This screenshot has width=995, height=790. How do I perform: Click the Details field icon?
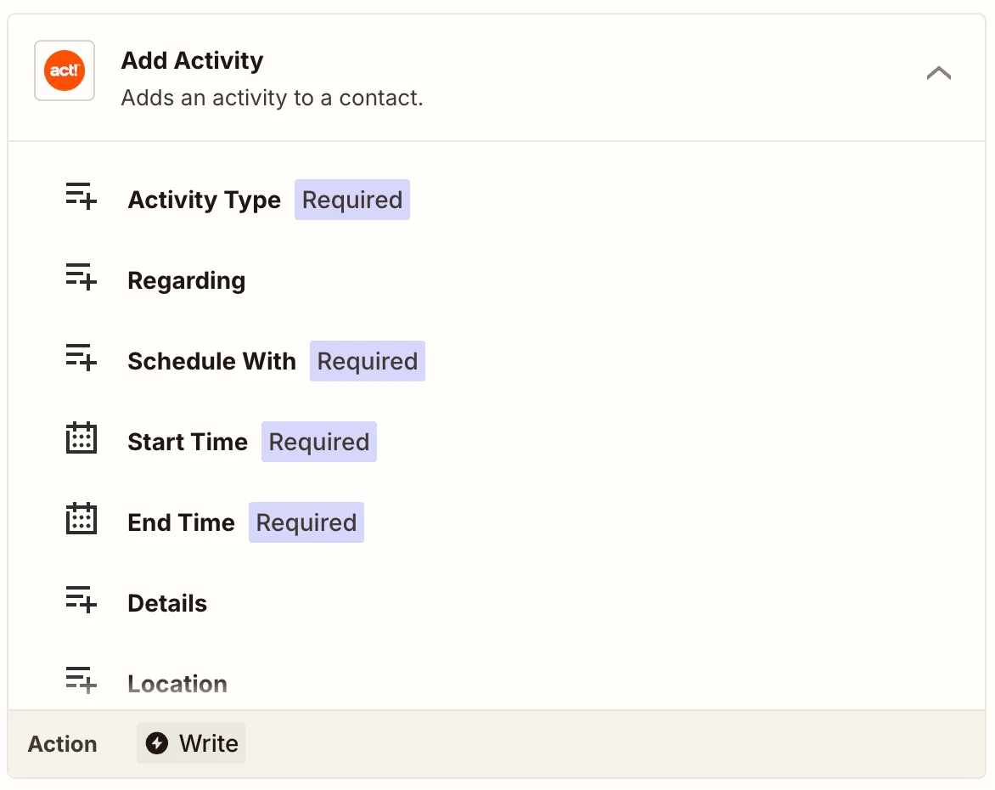82,601
